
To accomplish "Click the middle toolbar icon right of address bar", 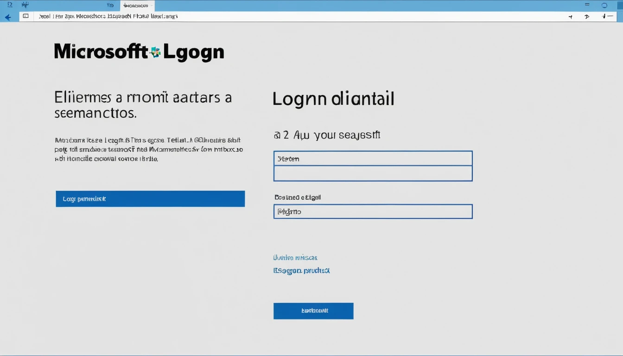I will 587,17.
